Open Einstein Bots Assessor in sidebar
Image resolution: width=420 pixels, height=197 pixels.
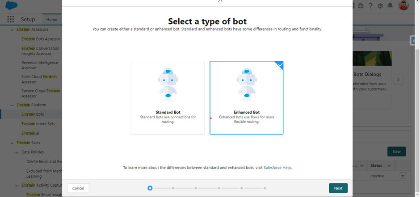[41, 39]
